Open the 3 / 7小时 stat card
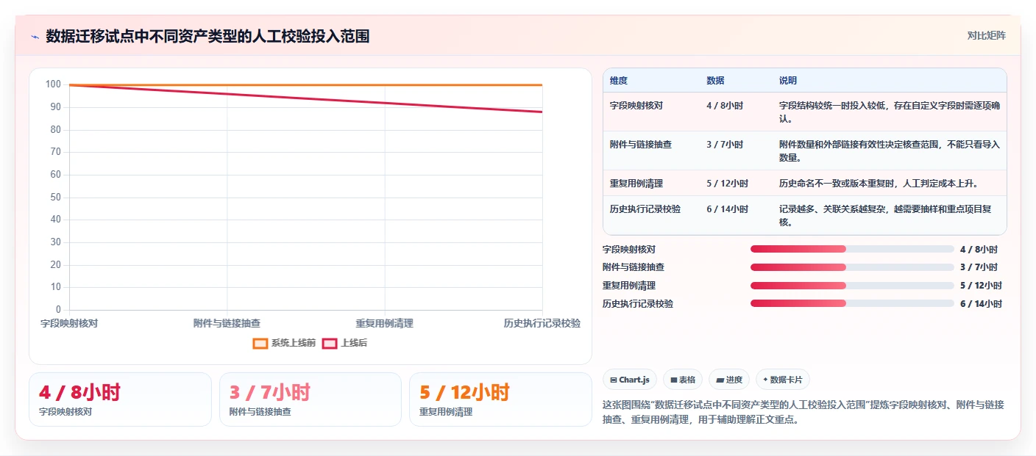 311,399
